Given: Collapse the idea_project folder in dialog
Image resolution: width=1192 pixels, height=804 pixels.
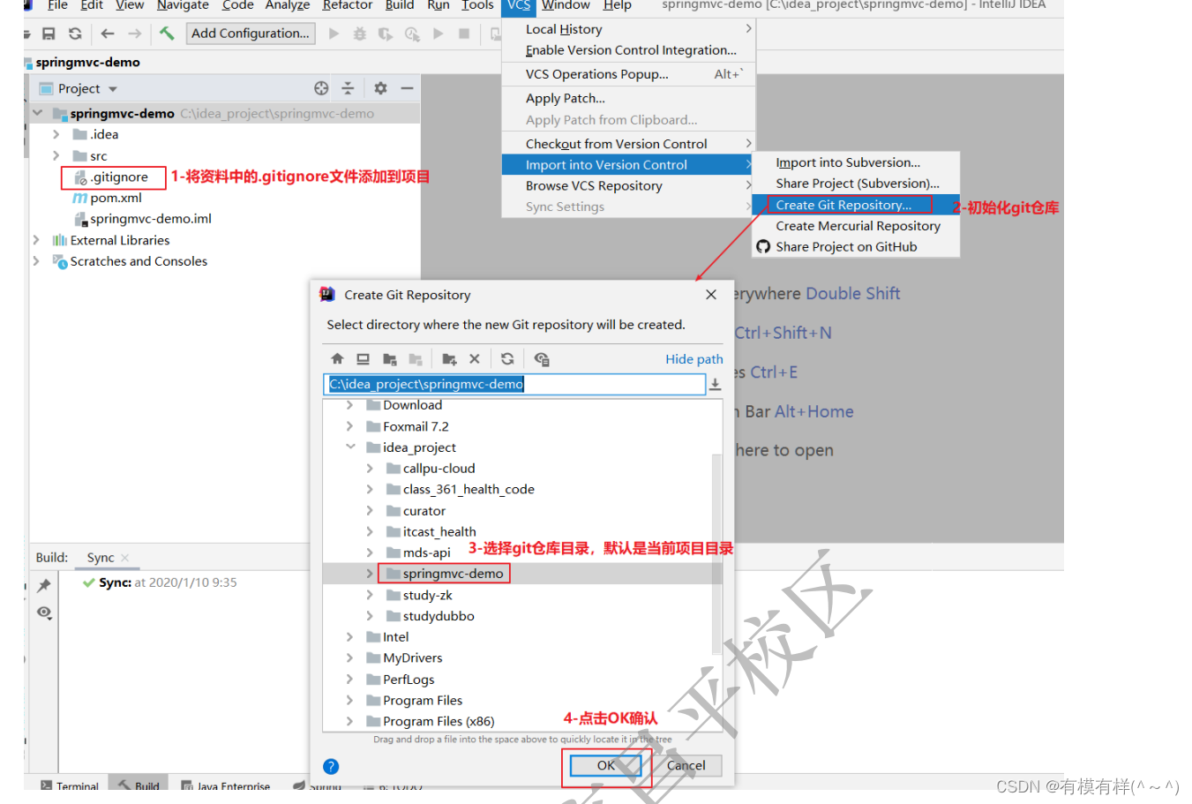Looking at the screenshot, I should click(350, 447).
